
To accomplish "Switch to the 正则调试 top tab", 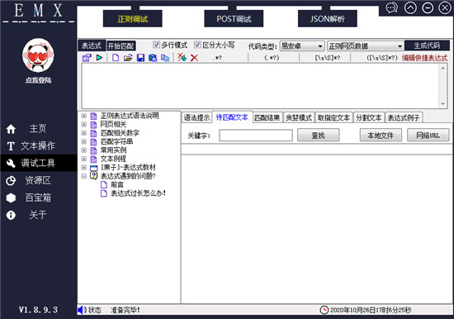I will click(133, 19).
